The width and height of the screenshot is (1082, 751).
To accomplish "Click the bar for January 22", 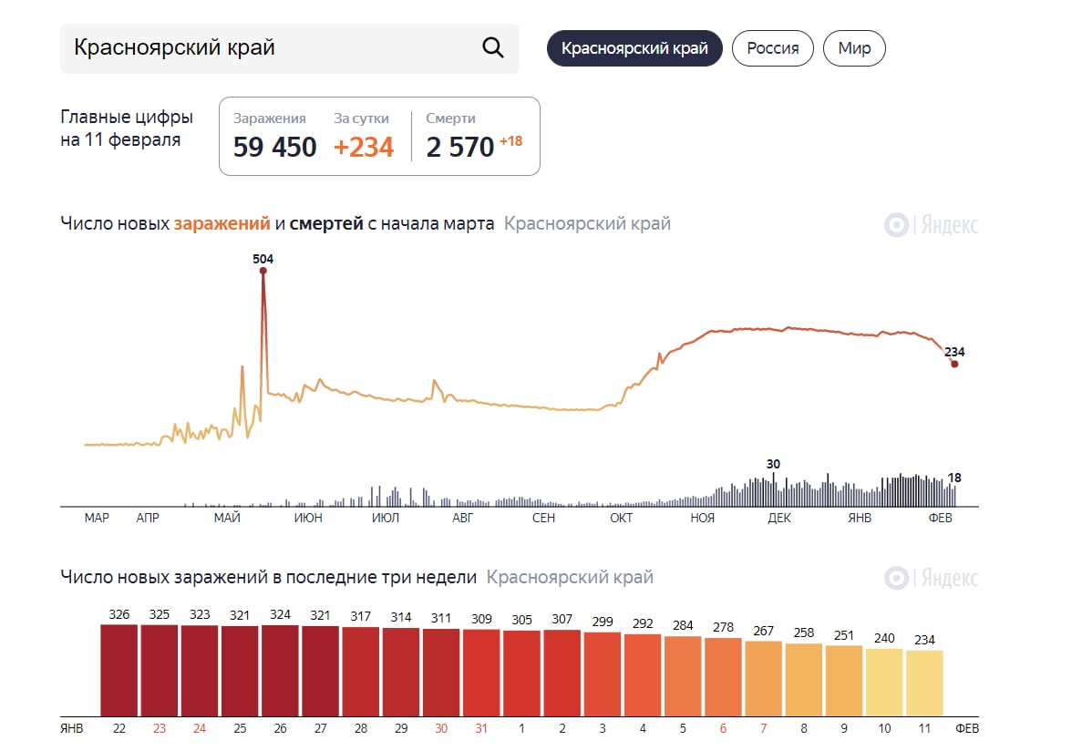I will 119,670.
